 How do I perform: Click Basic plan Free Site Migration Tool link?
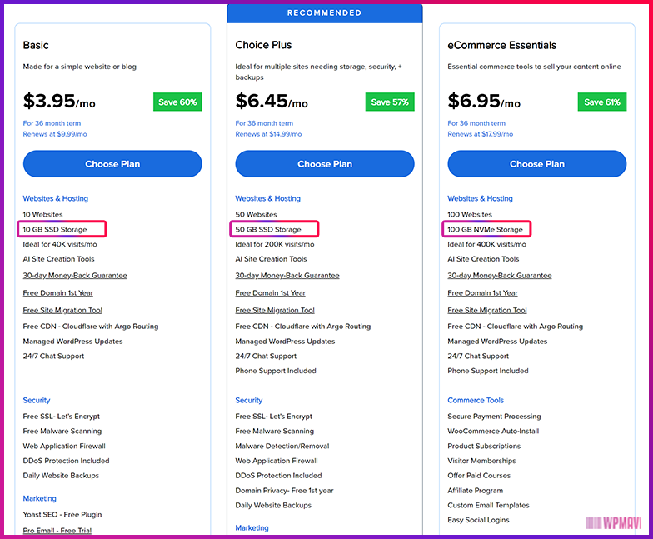62,310
